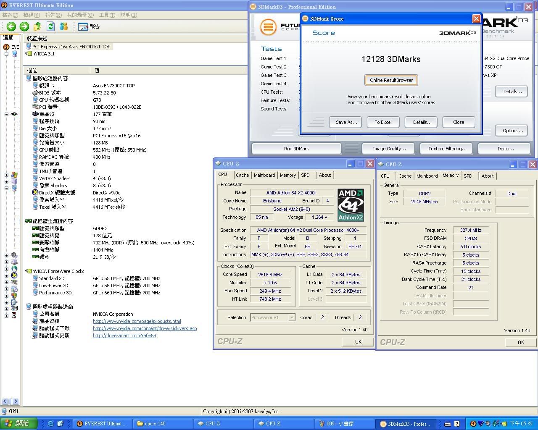The image size is (538, 430).
Task: Open the nvidia.com drivers.asp download link
Action: [145, 328]
